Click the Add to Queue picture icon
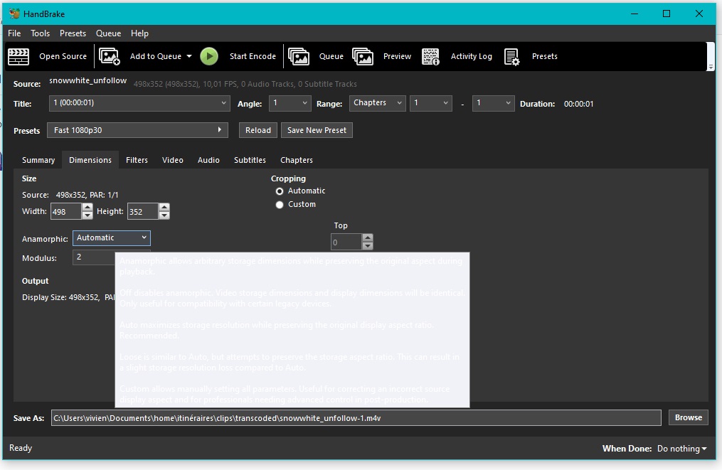722x470 pixels. [110, 57]
